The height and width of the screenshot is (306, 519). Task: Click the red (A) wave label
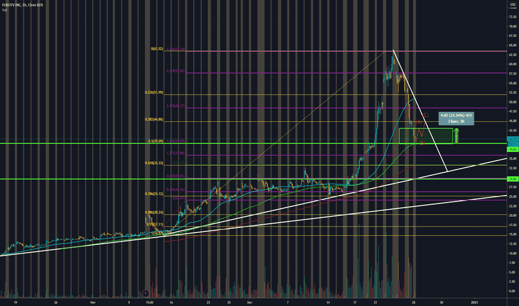click(419, 122)
